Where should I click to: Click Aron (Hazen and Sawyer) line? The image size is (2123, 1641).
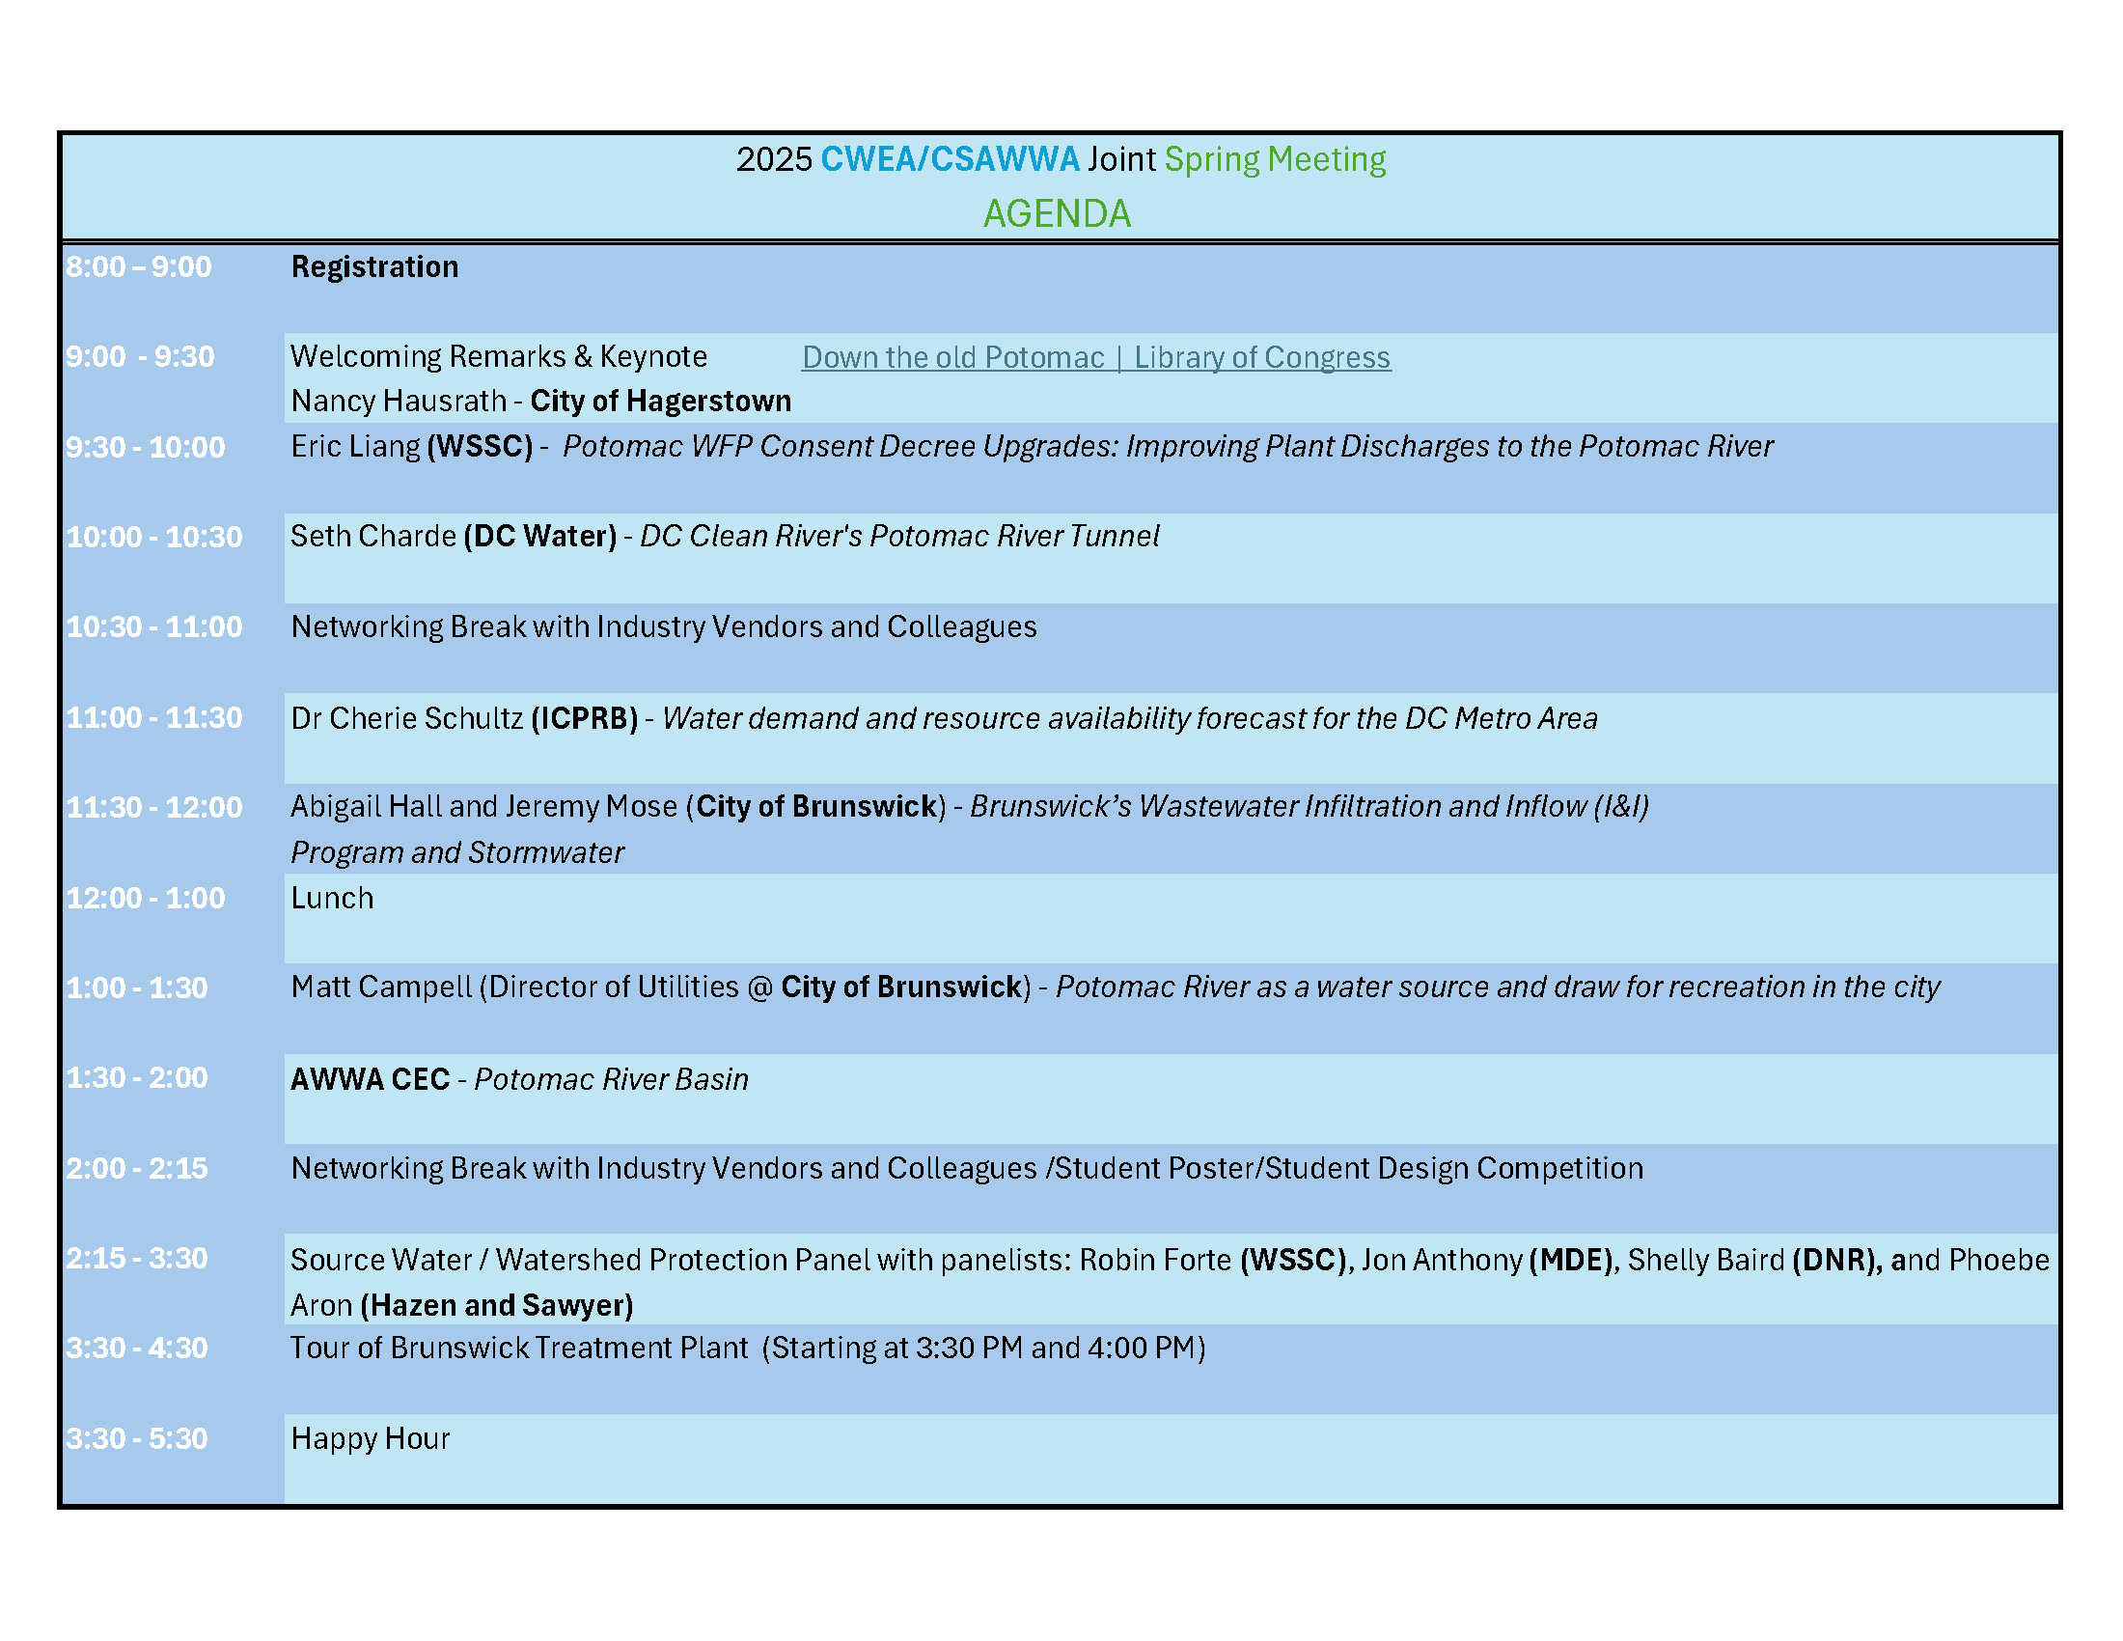[x=461, y=1305]
